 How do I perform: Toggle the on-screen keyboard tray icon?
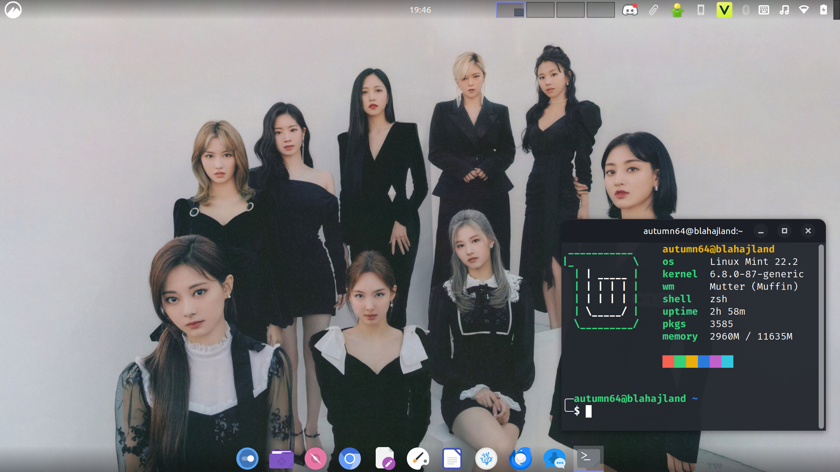pos(764,10)
